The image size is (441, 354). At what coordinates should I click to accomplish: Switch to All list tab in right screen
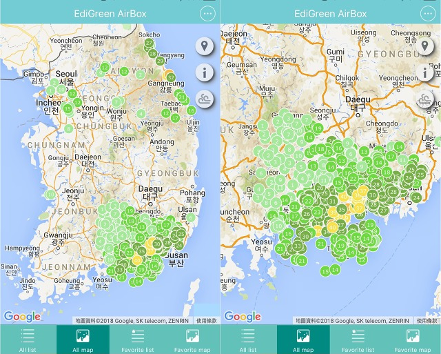pyautogui.click(x=248, y=340)
